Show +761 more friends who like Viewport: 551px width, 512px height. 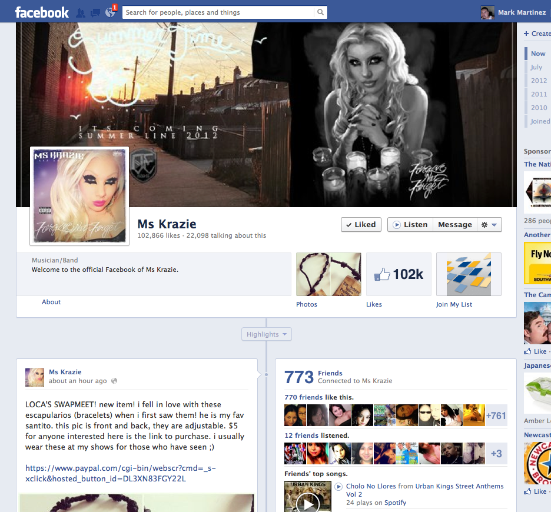point(496,415)
